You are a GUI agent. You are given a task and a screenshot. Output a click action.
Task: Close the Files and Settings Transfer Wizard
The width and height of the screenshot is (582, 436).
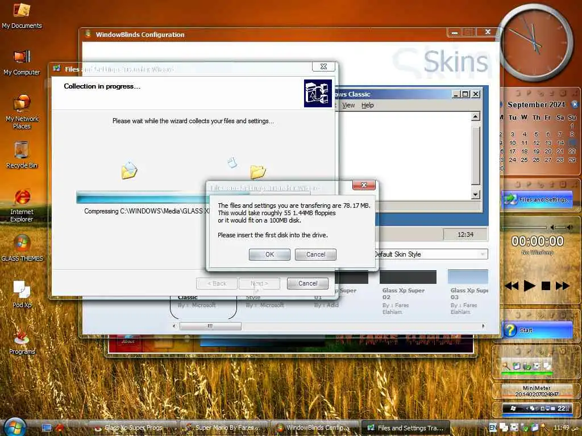[323, 66]
